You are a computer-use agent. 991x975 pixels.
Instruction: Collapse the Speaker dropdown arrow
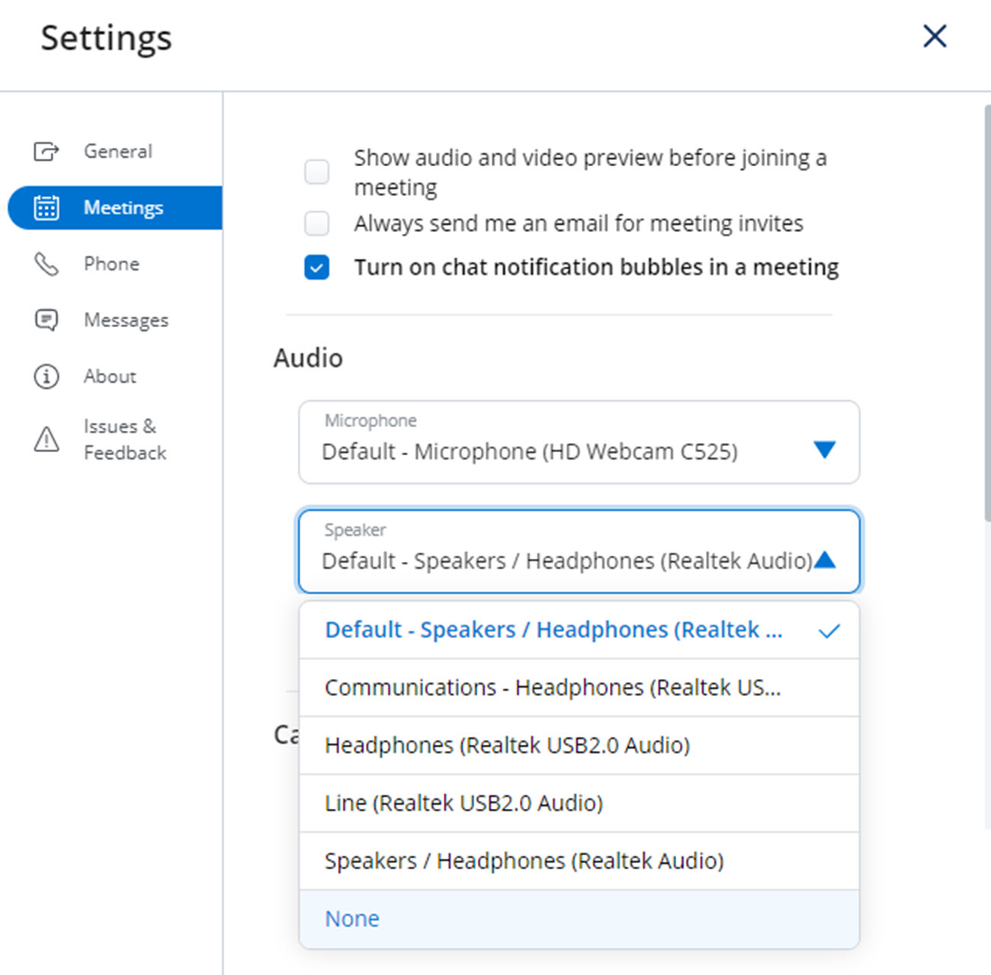(825, 560)
